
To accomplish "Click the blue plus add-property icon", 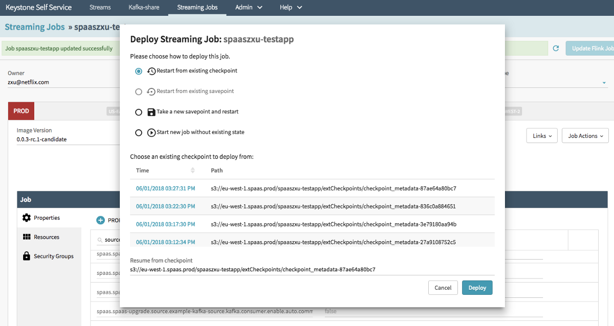I will 101,220.
